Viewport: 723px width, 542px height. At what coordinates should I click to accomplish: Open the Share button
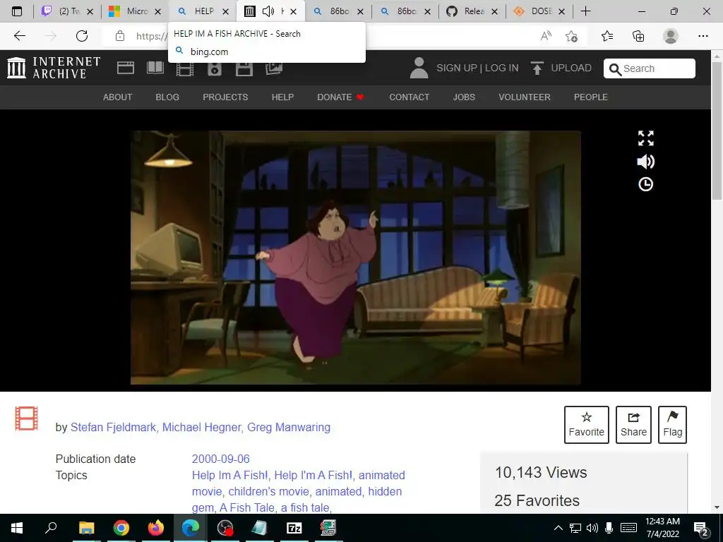click(x=633, y=424)
